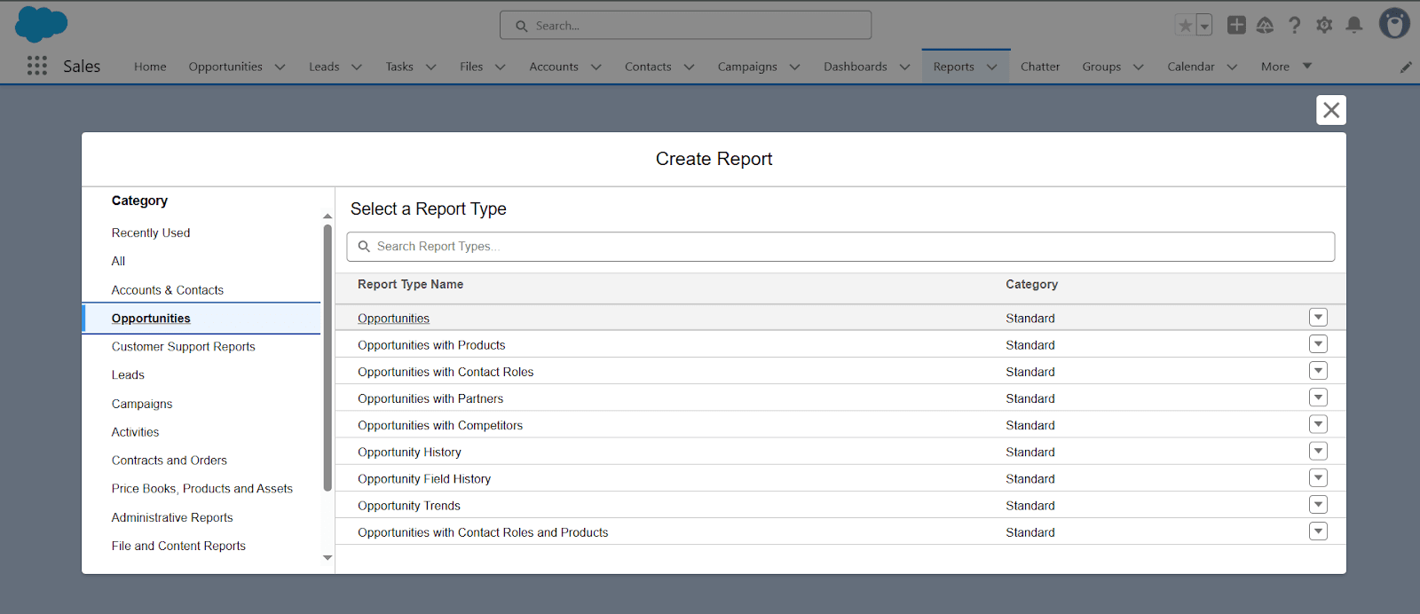Click the global Search field
Viewport: 1420px width, 614px height.
[x=685, y=26]
